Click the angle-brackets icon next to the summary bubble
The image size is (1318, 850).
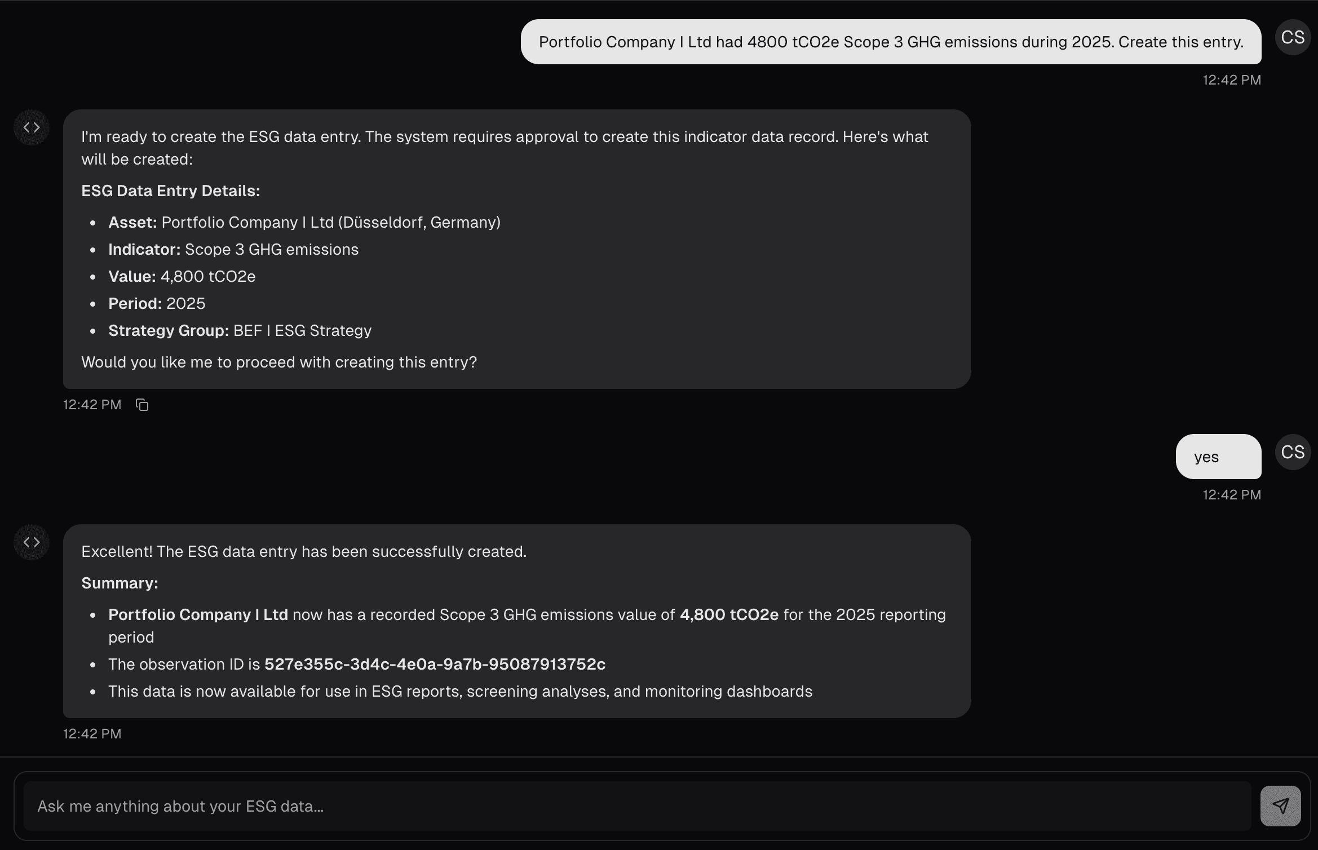pyautogui.click(x=31, y=542)
